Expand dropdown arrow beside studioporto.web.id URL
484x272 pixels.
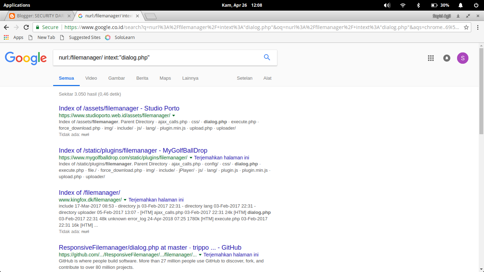pyautogui.click(x=174, y=115)
